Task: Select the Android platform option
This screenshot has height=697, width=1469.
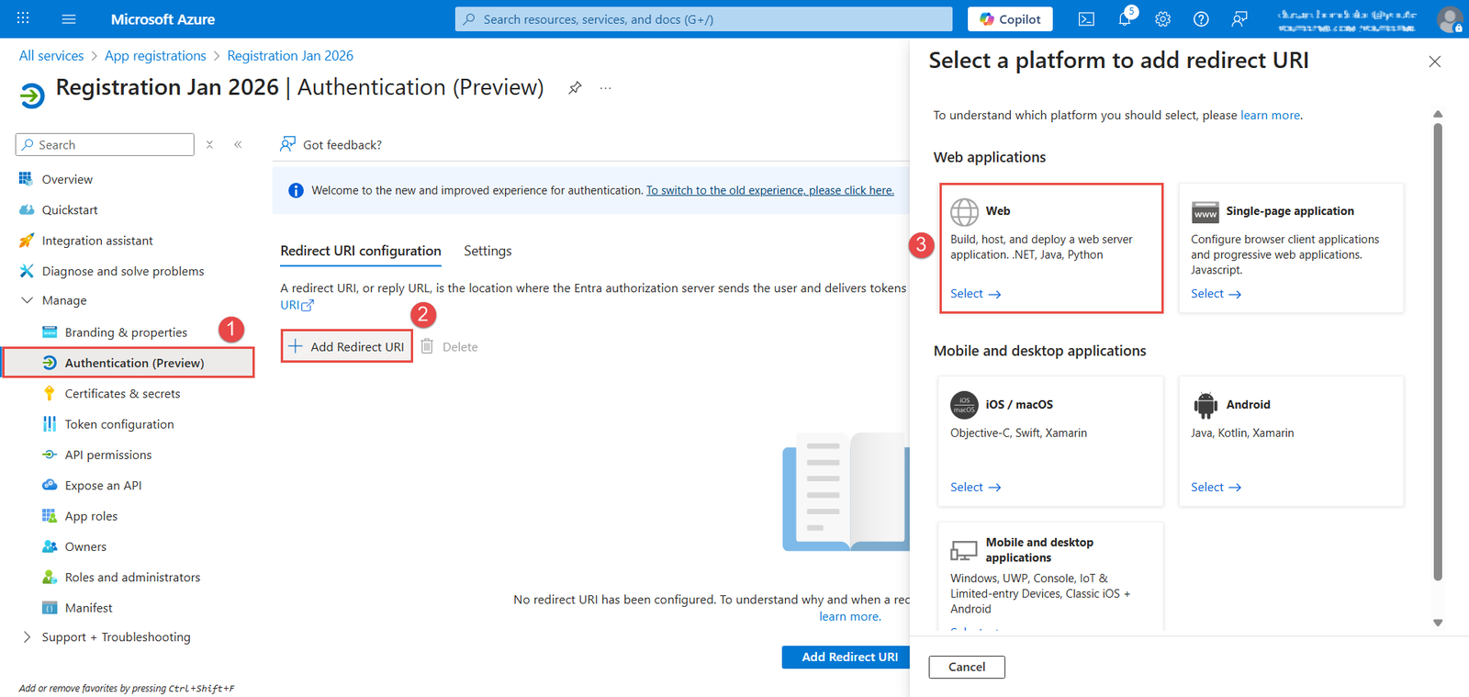Action: click(1216, 488)
